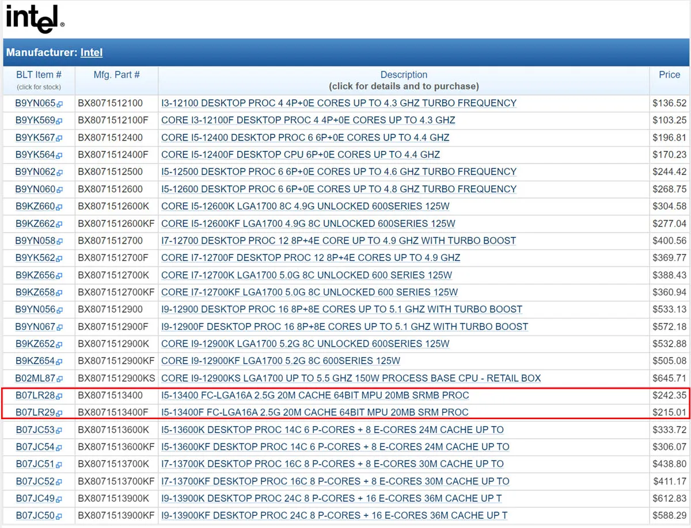This screenshot has height=528, width=691.
Task: Open CORE I3-12100F DESKTOP PROC link
Action: [x=308, y=120]
